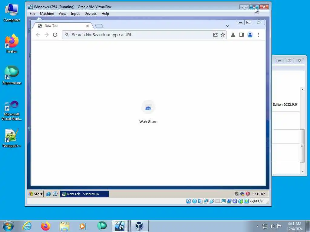Open Firefox from the Windows 7 taskbar
This screenshot has width=310, height=232.
tap(46, 226)
